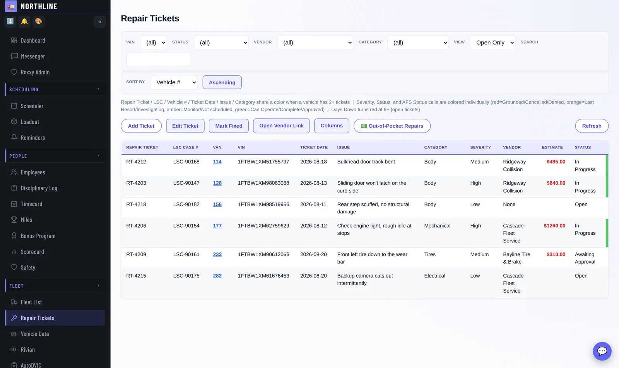Click the Miles trophy icon

(14, 220)
